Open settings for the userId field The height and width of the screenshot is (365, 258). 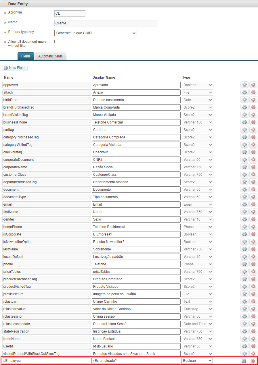pyautogui.click(x=244, y=346)
